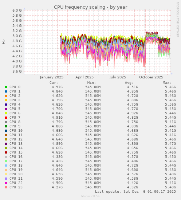Click the CPU 18 light blue swatch
This screenshot has height=200, width=181.
click(6, 166)
